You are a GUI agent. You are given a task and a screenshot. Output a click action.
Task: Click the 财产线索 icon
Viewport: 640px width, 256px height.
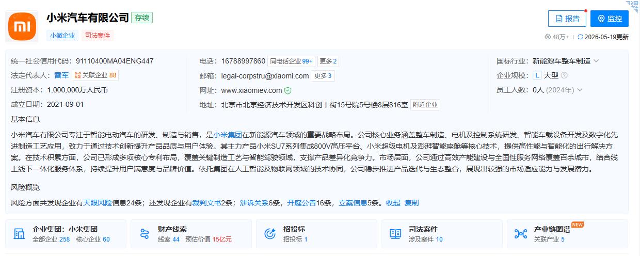pos(145,234)
